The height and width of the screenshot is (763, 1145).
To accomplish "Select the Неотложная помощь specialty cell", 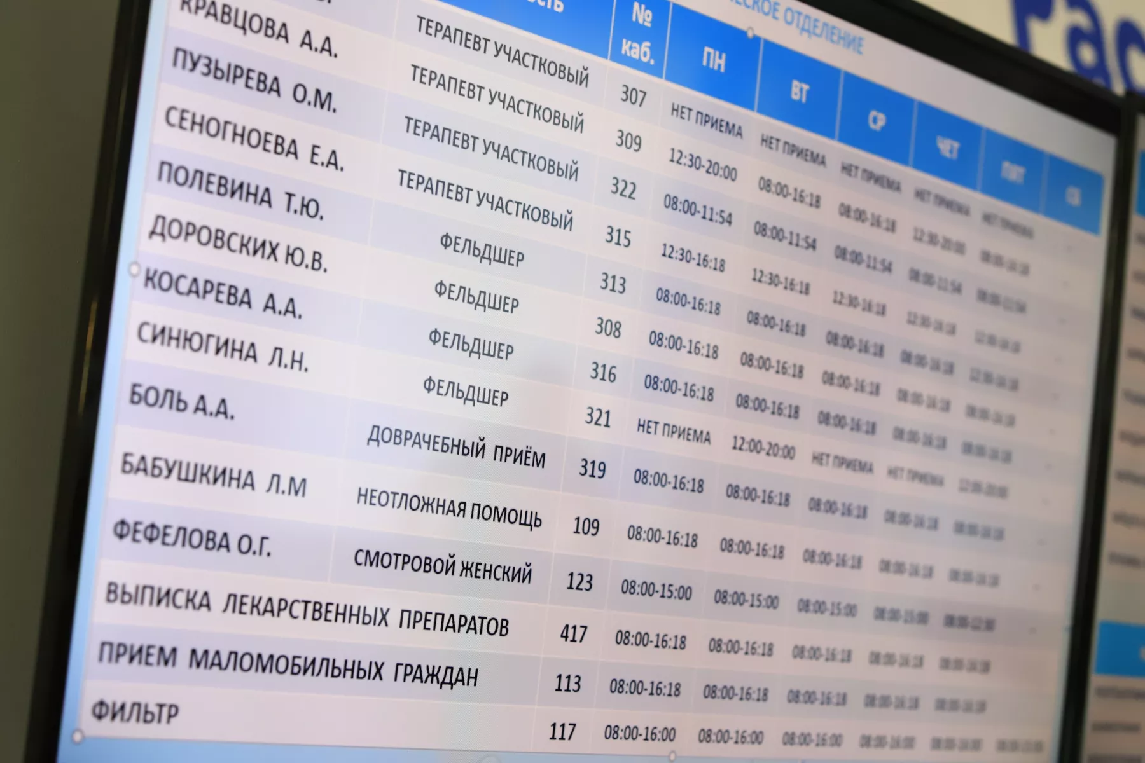I will tap(448, 508).
